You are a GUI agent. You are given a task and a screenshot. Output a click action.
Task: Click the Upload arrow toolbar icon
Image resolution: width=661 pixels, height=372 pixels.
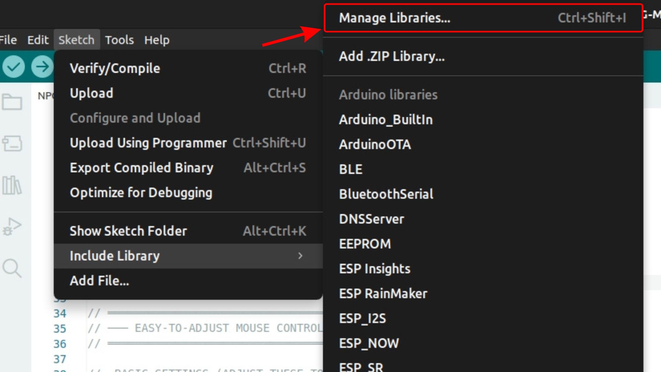[x=42, y=66]
